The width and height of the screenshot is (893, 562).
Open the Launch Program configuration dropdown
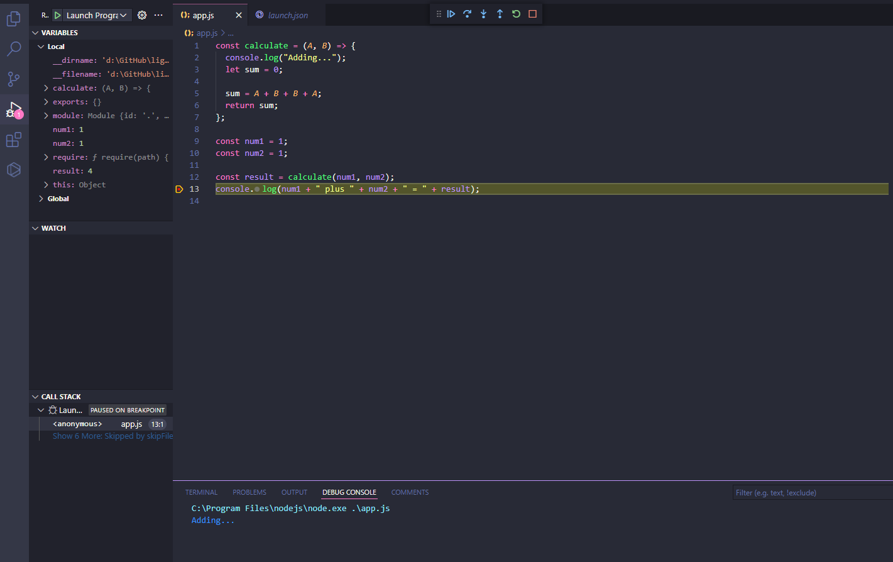[95, 14]
